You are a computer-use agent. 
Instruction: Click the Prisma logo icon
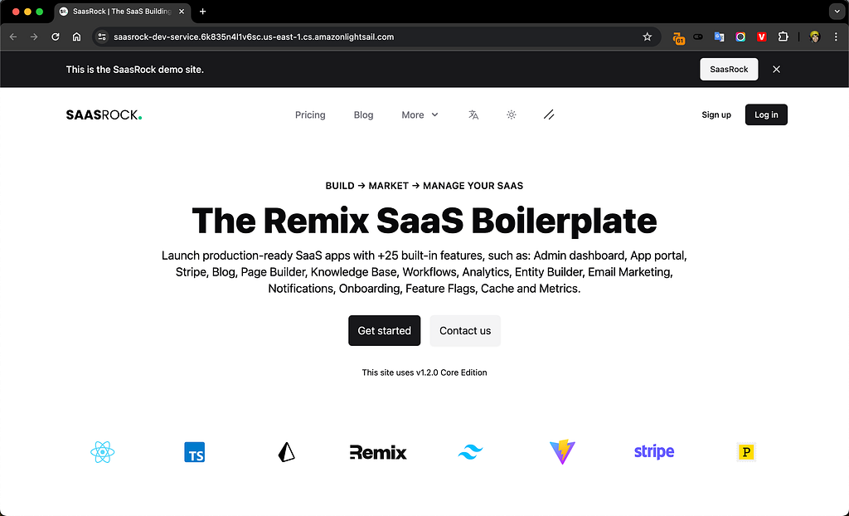tap(286, 452)
